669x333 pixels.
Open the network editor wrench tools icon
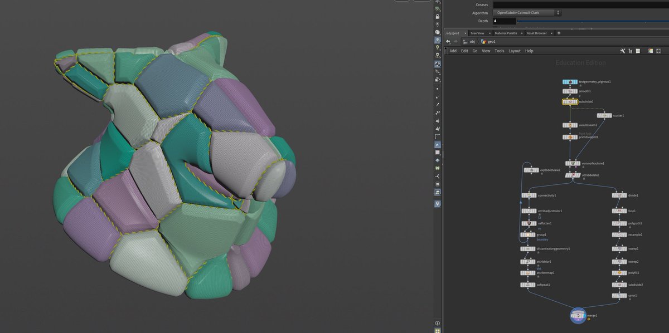click(x=624, y=51)
